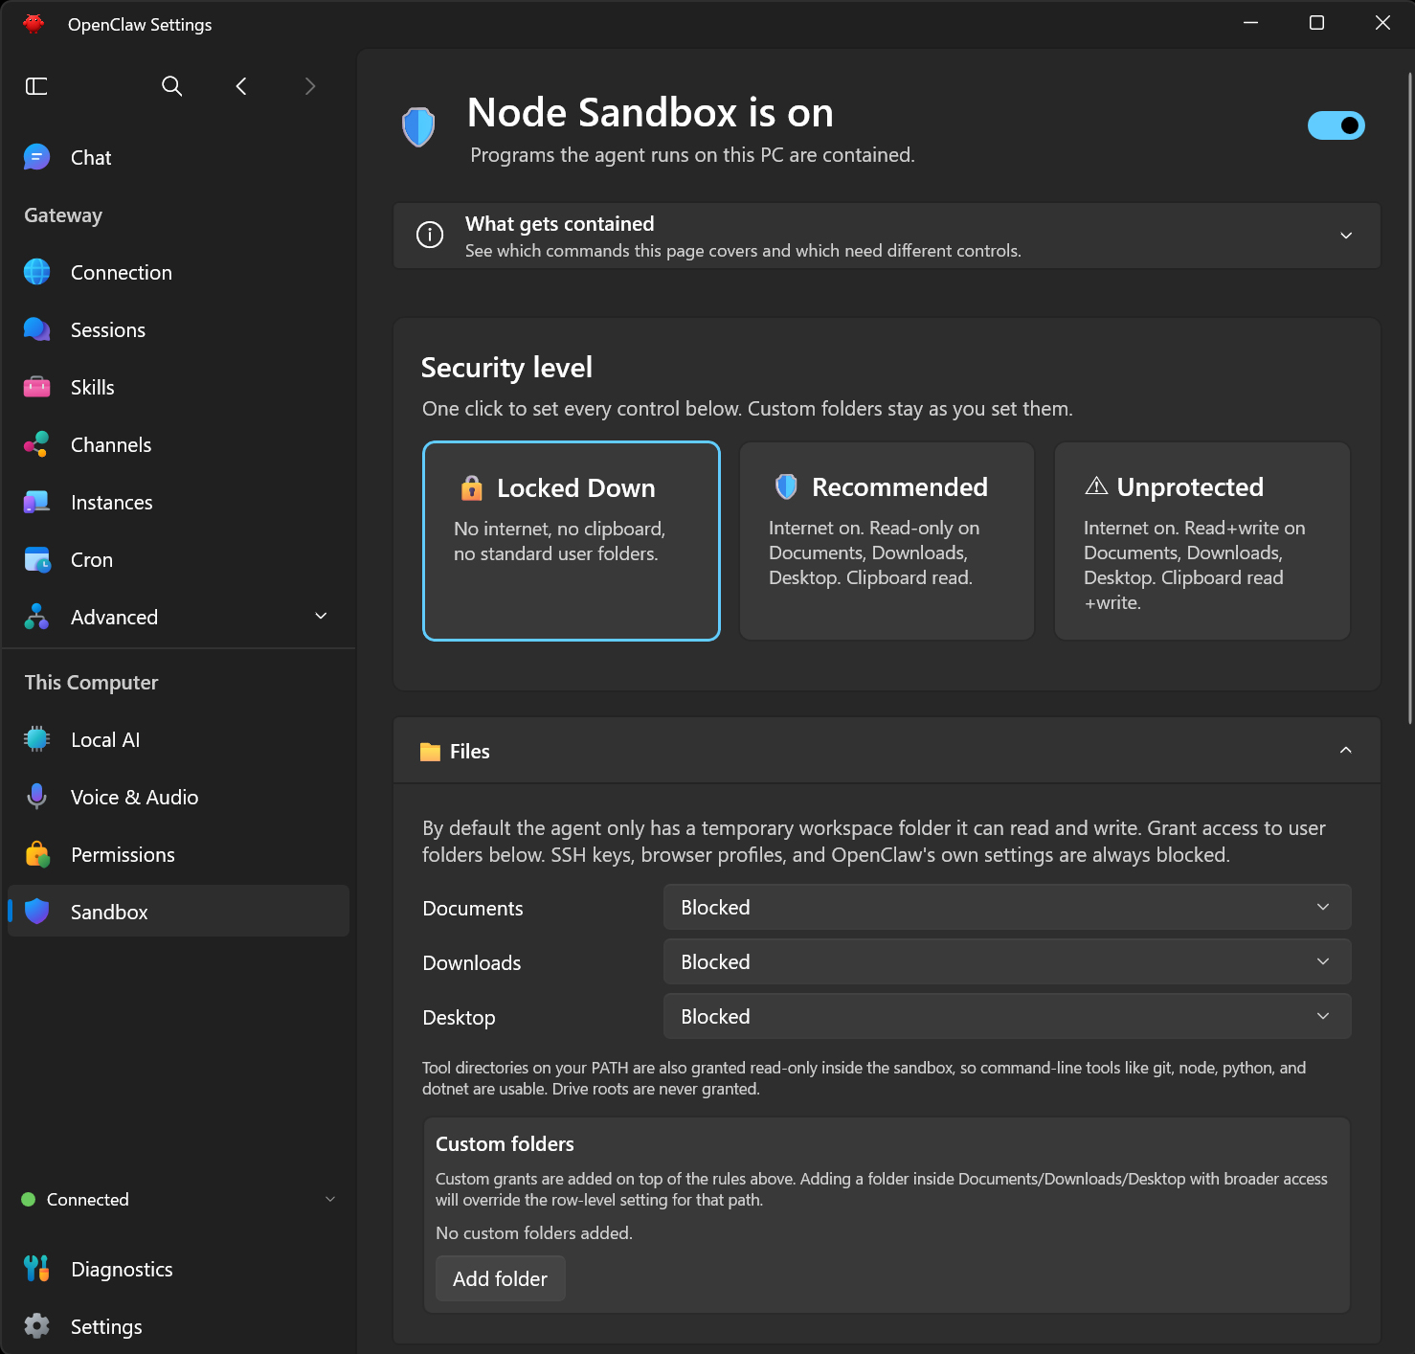1415x1354 pixels.
Task: Open the Chat page
Action: point(178,157)
